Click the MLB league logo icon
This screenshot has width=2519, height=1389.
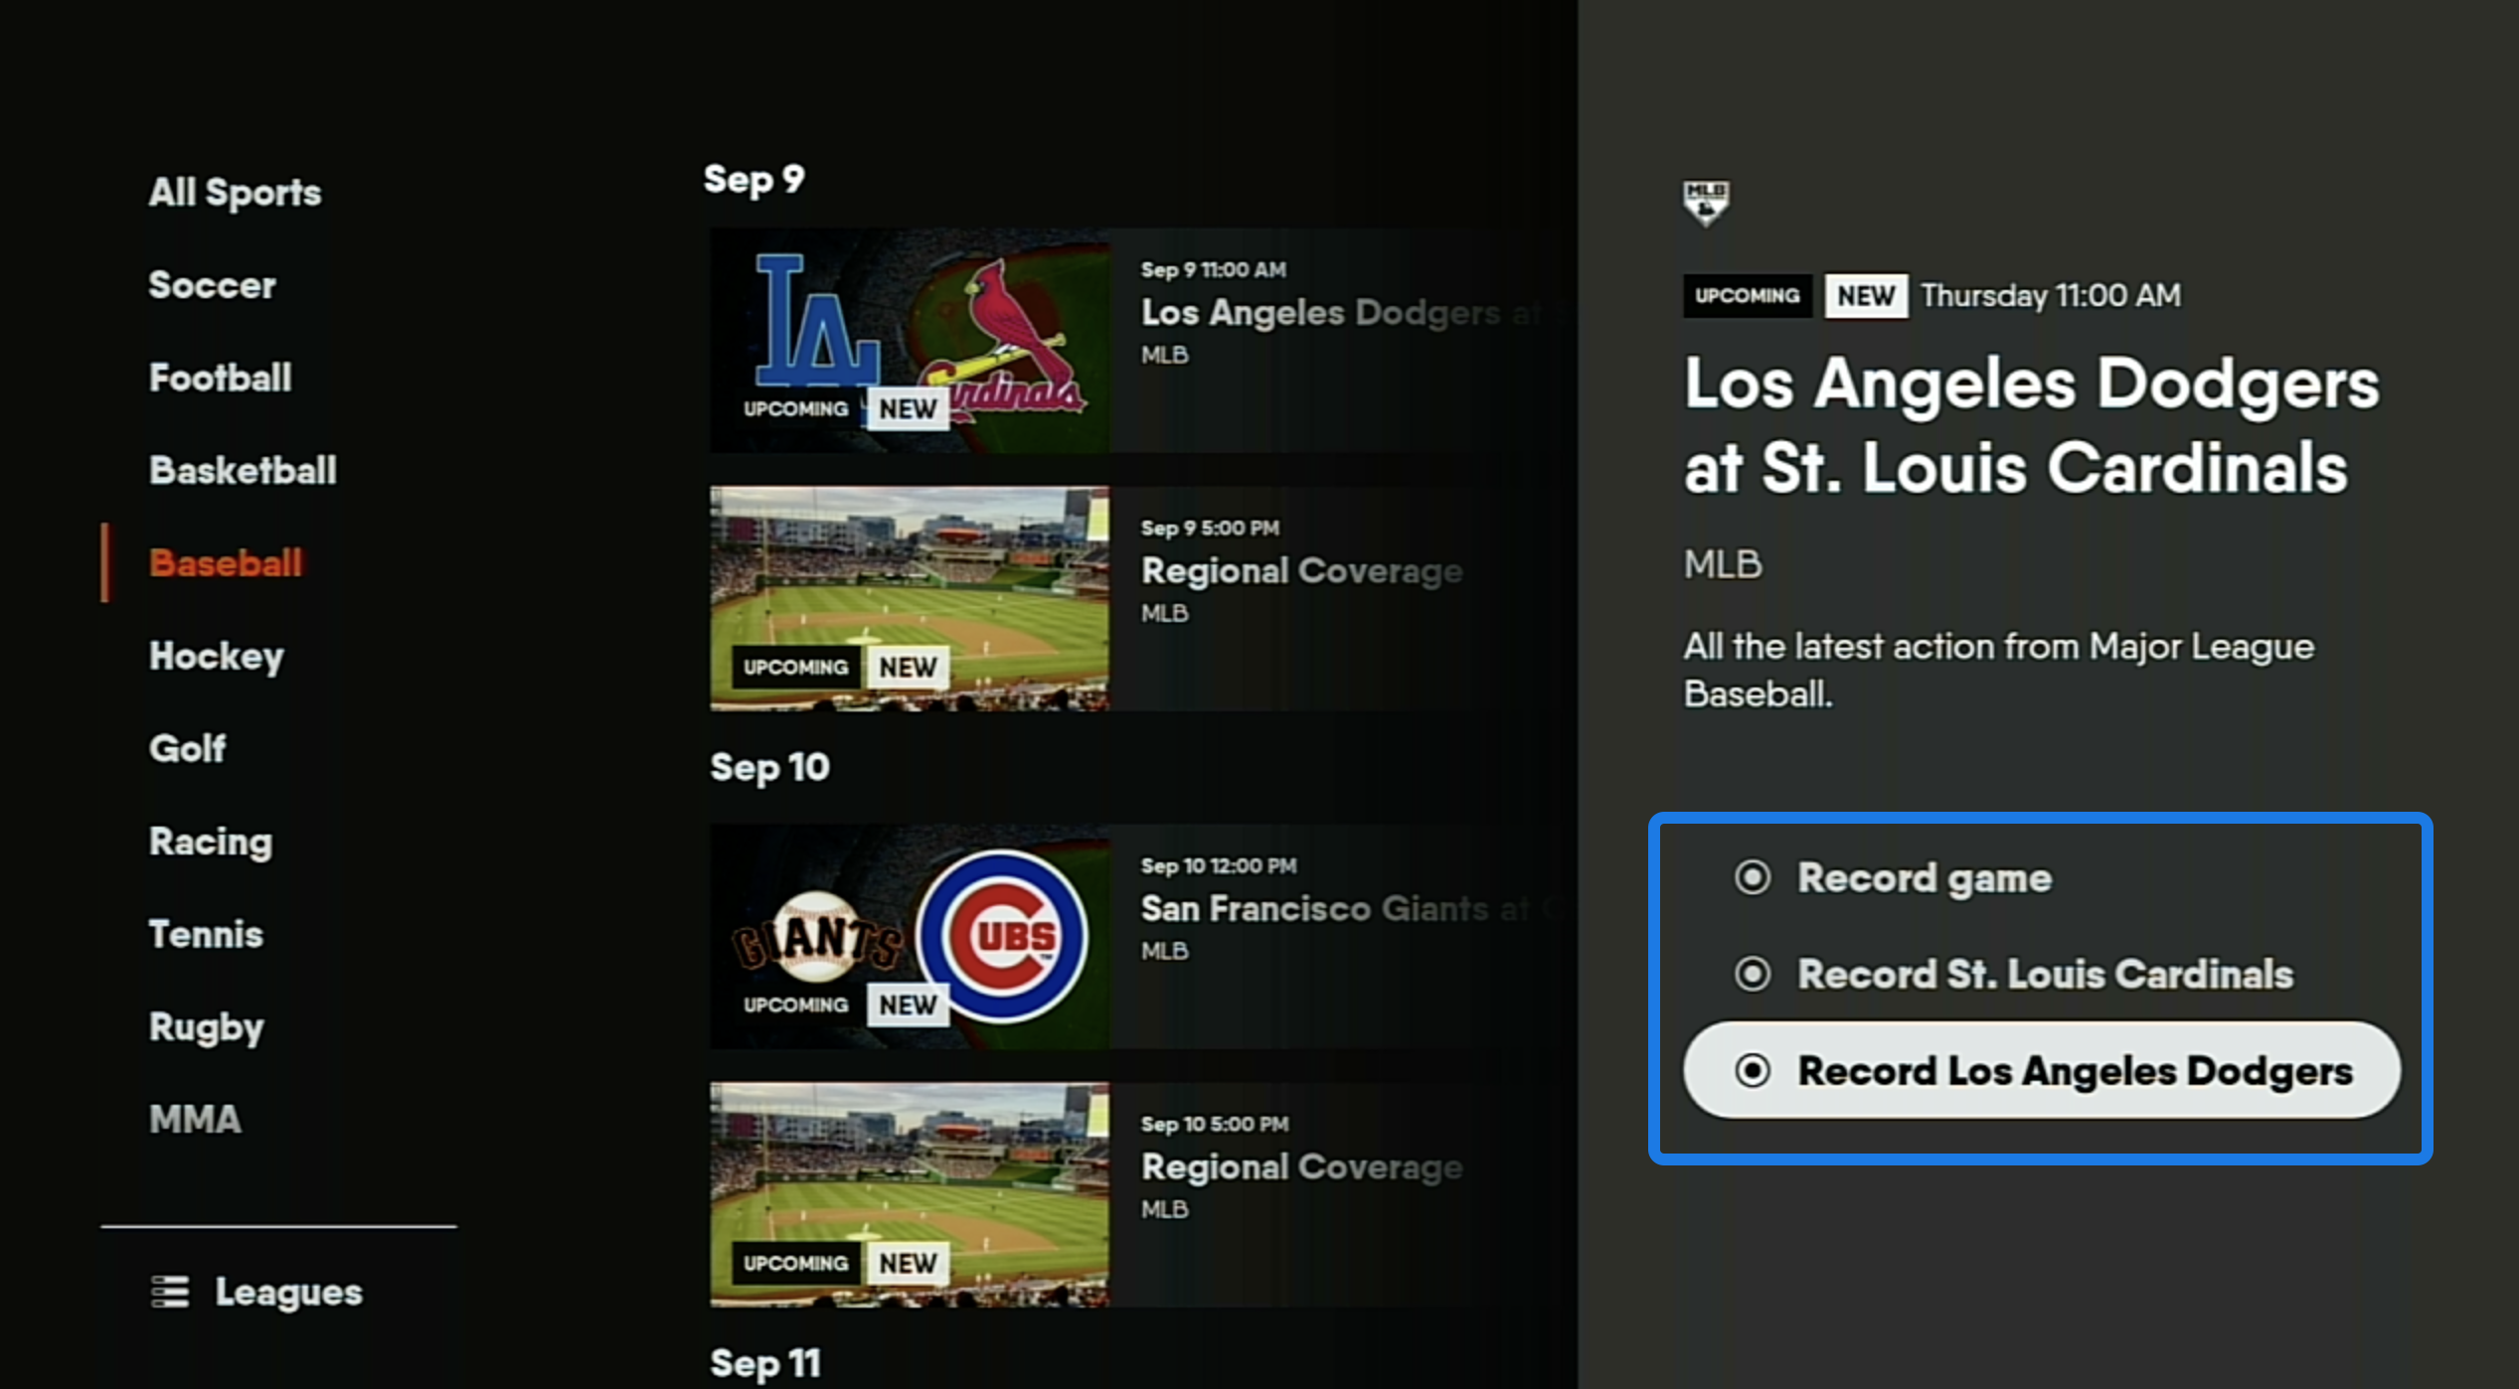pyautogui.click(x=1707, y=202)
